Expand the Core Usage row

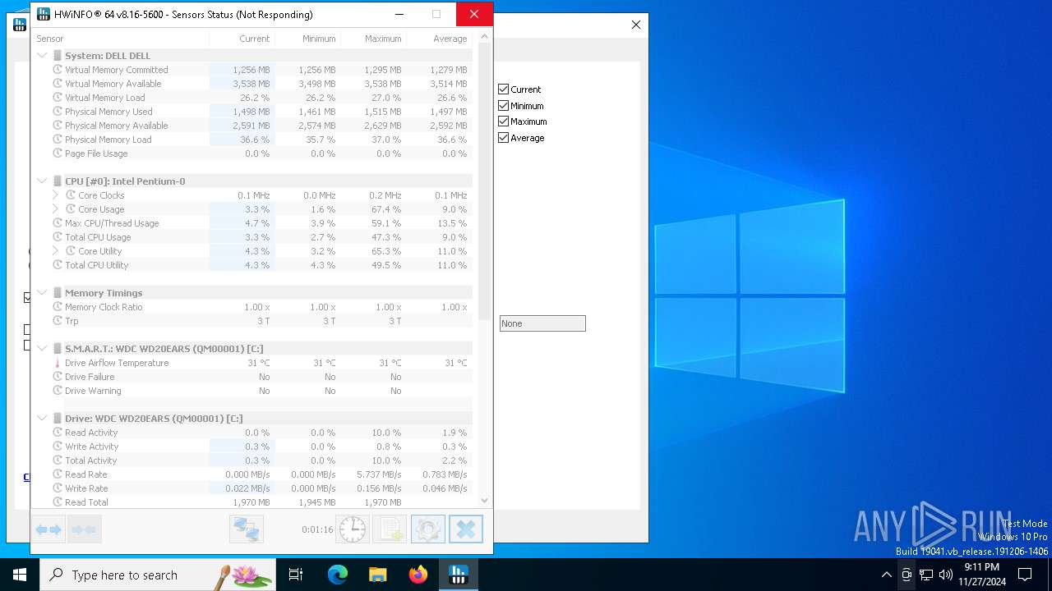click(55, 209)
